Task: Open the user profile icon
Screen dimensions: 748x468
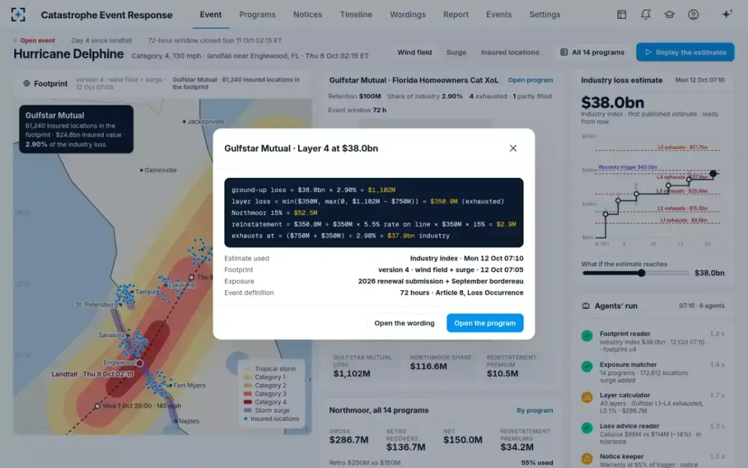Action: point(693,14)
